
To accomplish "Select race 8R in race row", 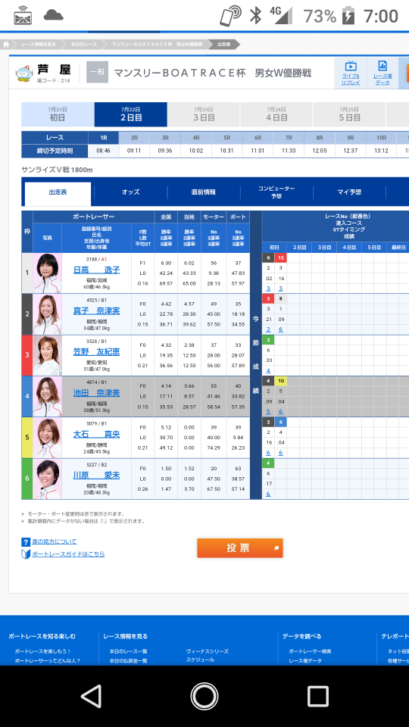I will point(320,138).
